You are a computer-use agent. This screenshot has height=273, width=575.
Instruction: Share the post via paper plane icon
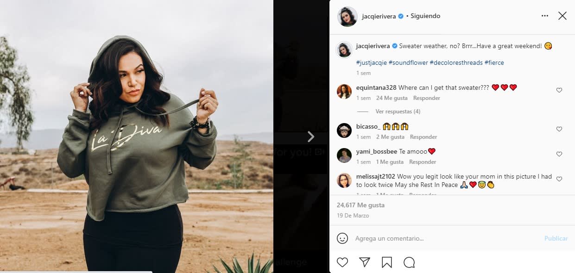(365, 262)
